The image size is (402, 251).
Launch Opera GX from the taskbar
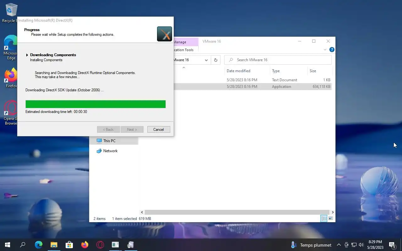(x=100, y=245)
